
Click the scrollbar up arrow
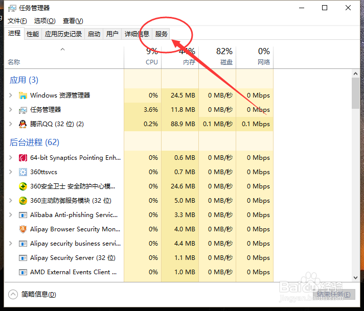click(355, 74)
